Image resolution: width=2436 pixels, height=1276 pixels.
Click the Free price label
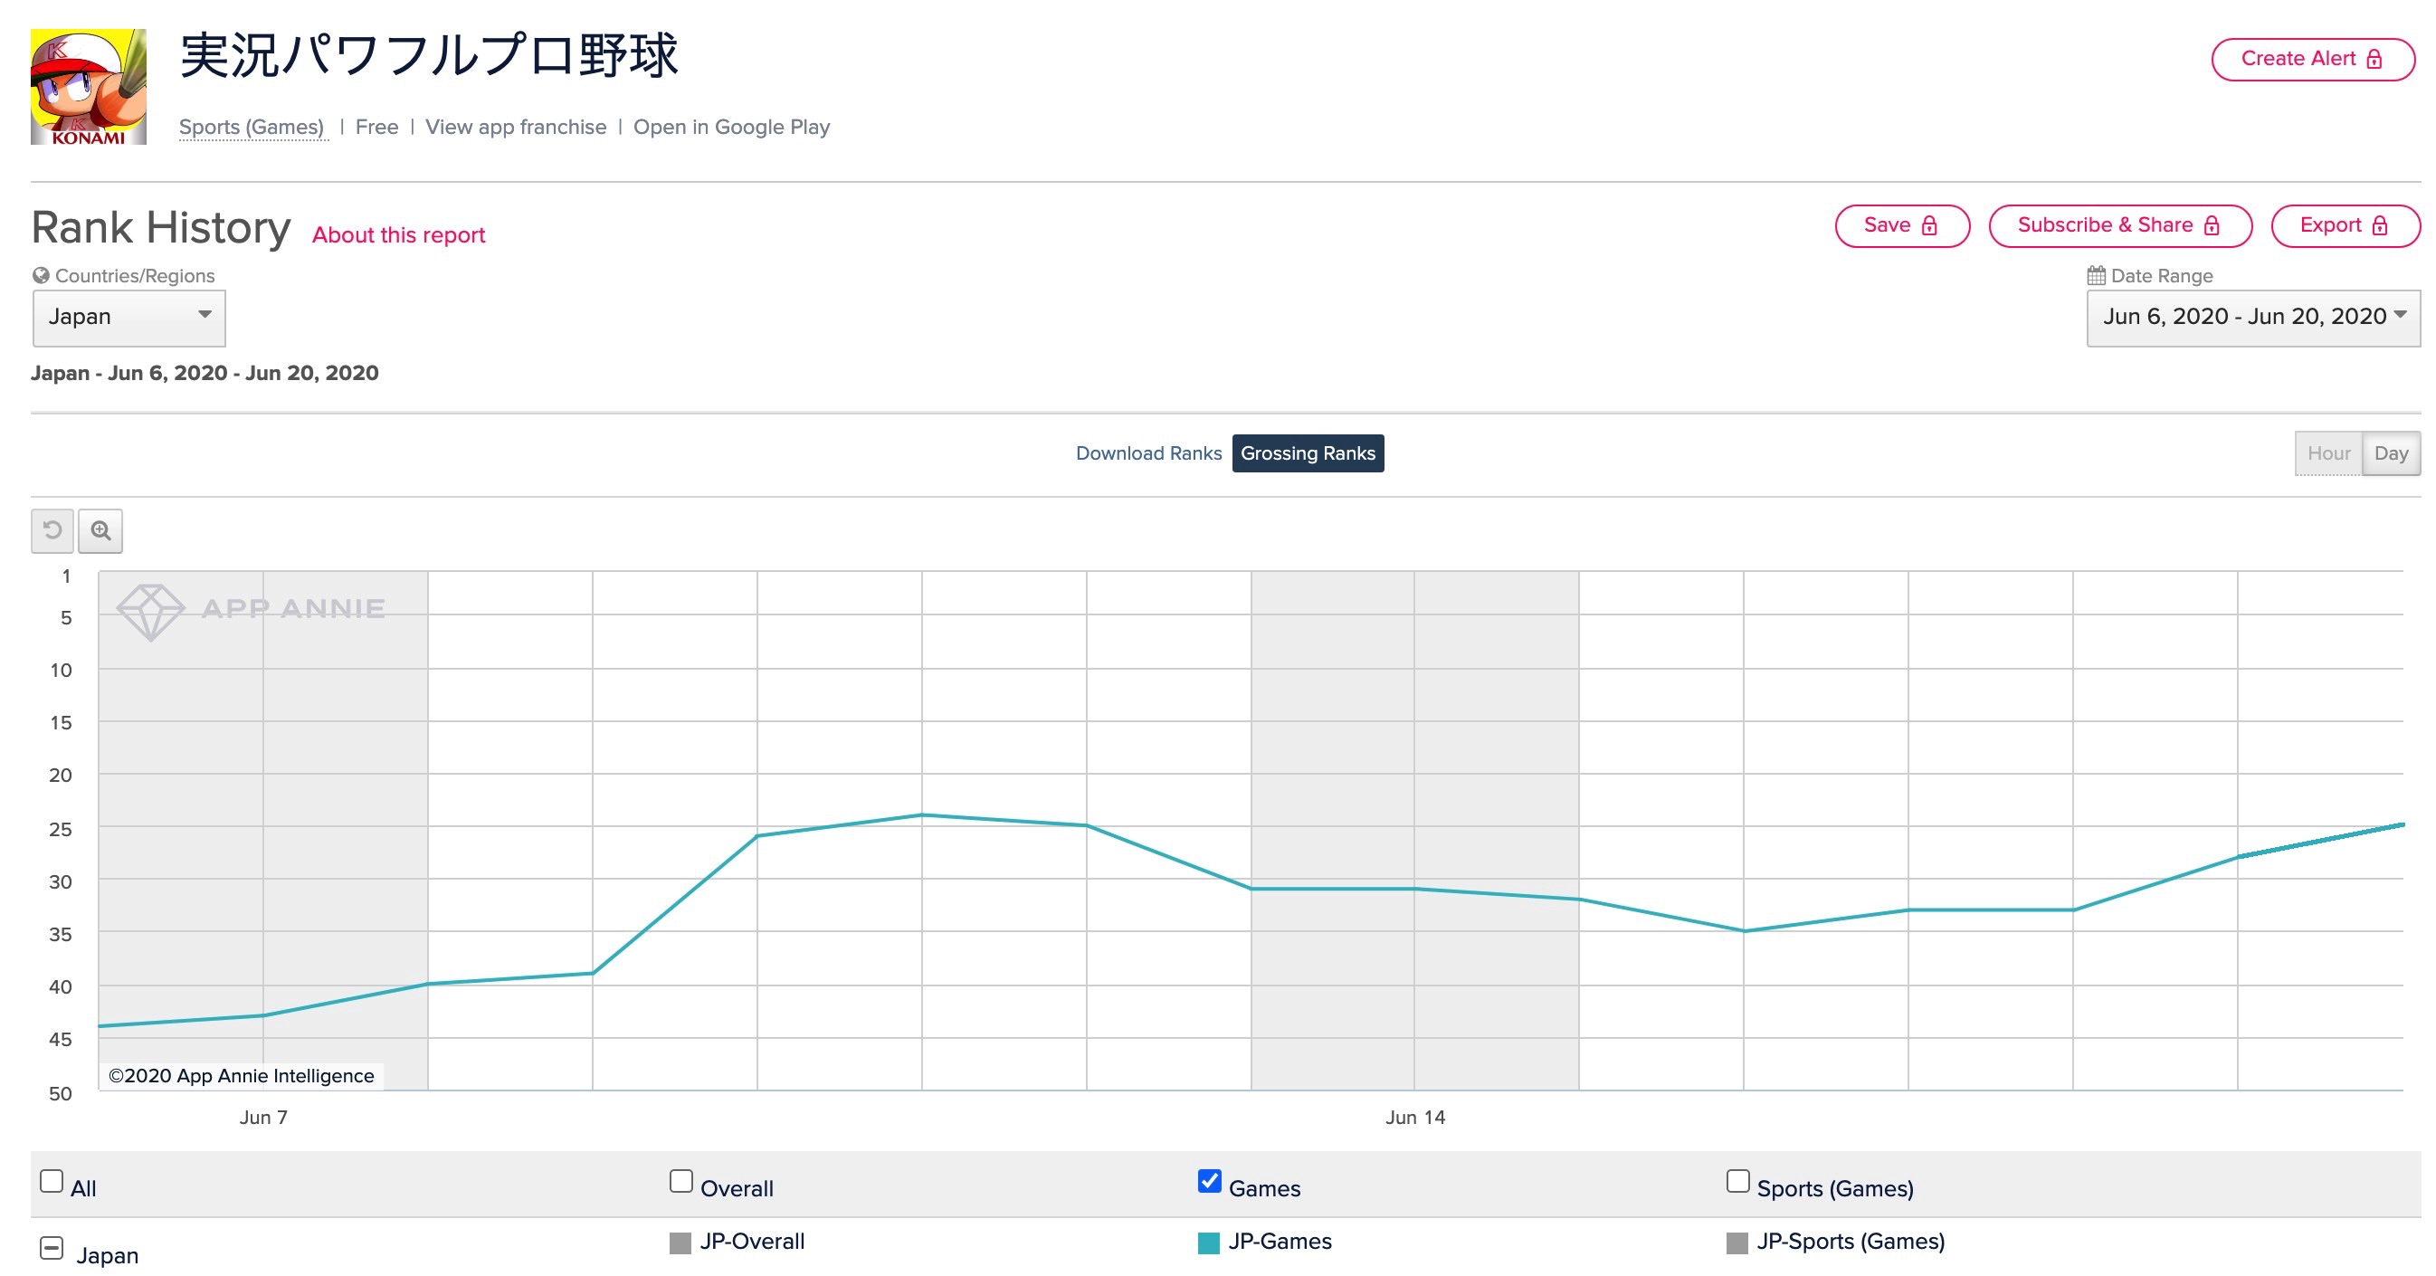376,128
